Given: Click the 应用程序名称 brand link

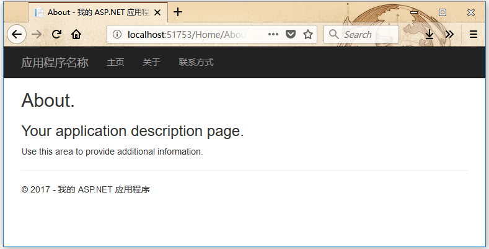Looking at the screenshot, I should (55, 62).
